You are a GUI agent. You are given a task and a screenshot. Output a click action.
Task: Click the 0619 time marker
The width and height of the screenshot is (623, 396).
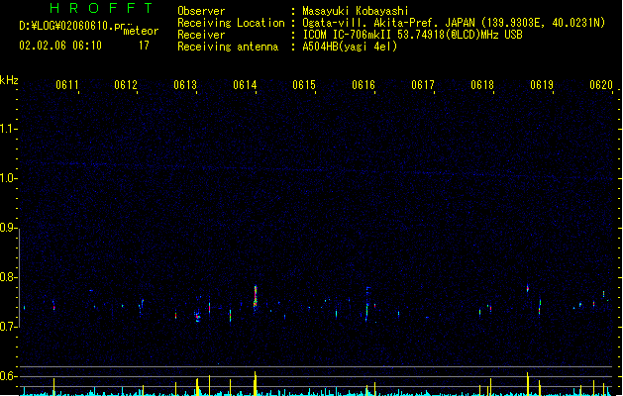[x=542, y=85]
